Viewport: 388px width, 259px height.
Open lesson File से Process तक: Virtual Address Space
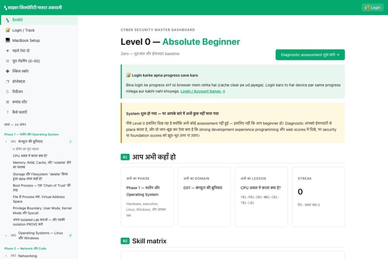[39, 199]
